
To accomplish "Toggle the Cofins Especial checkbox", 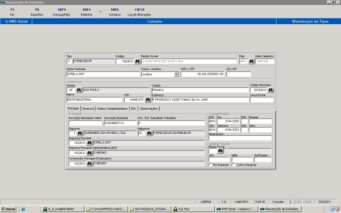I will click(233, 165).
